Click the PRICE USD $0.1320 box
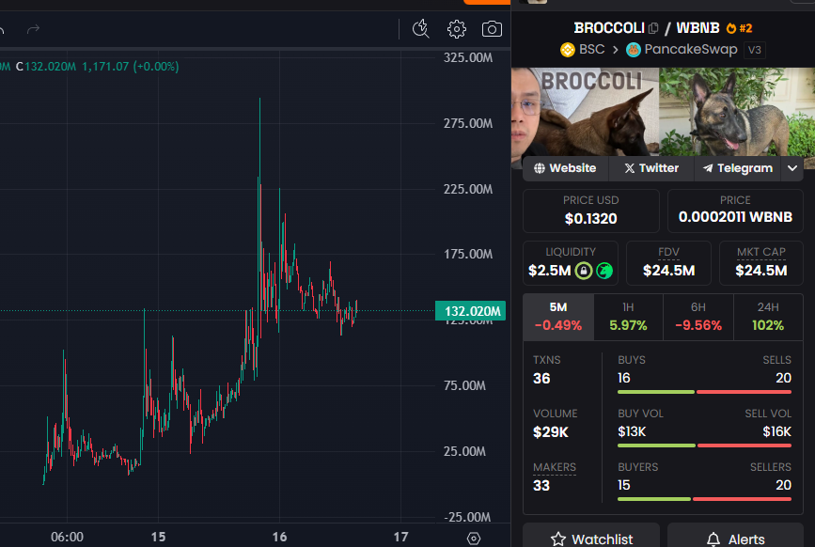 click(x=591, y=211)
